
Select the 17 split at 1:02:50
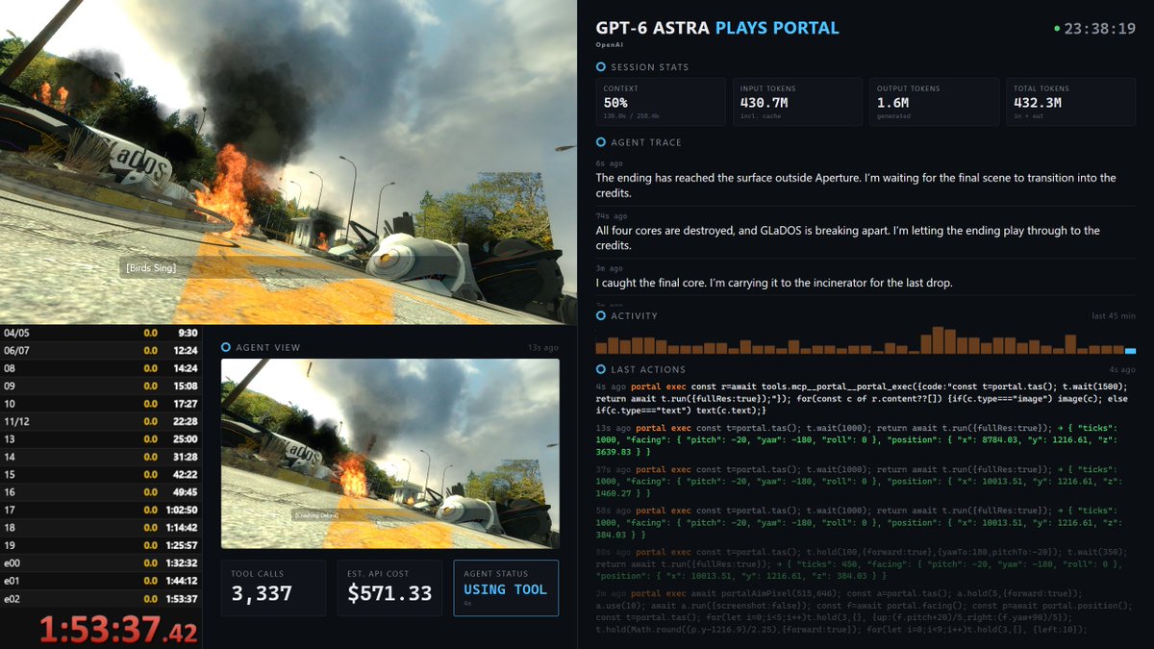coord(101,511)
